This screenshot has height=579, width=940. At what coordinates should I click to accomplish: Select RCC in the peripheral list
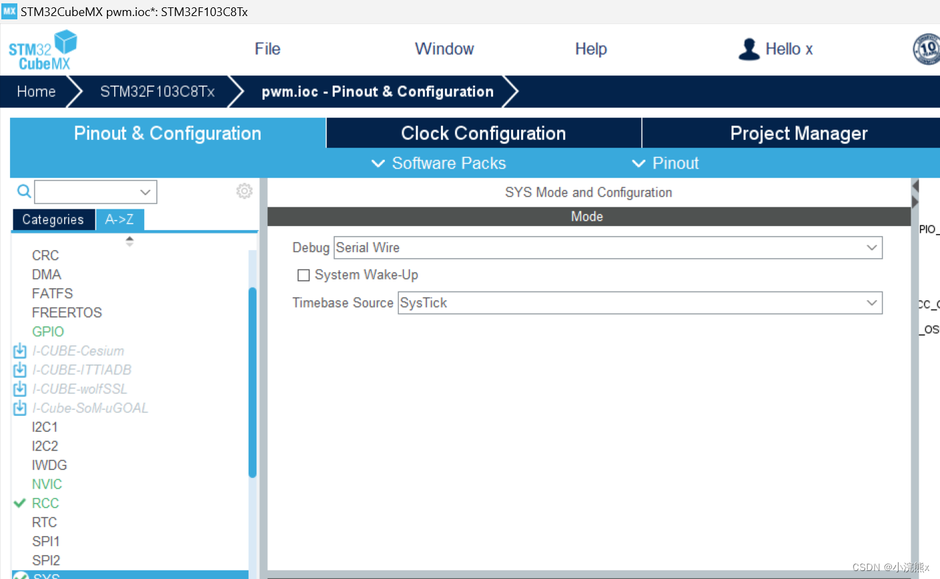tap(45, 503)
